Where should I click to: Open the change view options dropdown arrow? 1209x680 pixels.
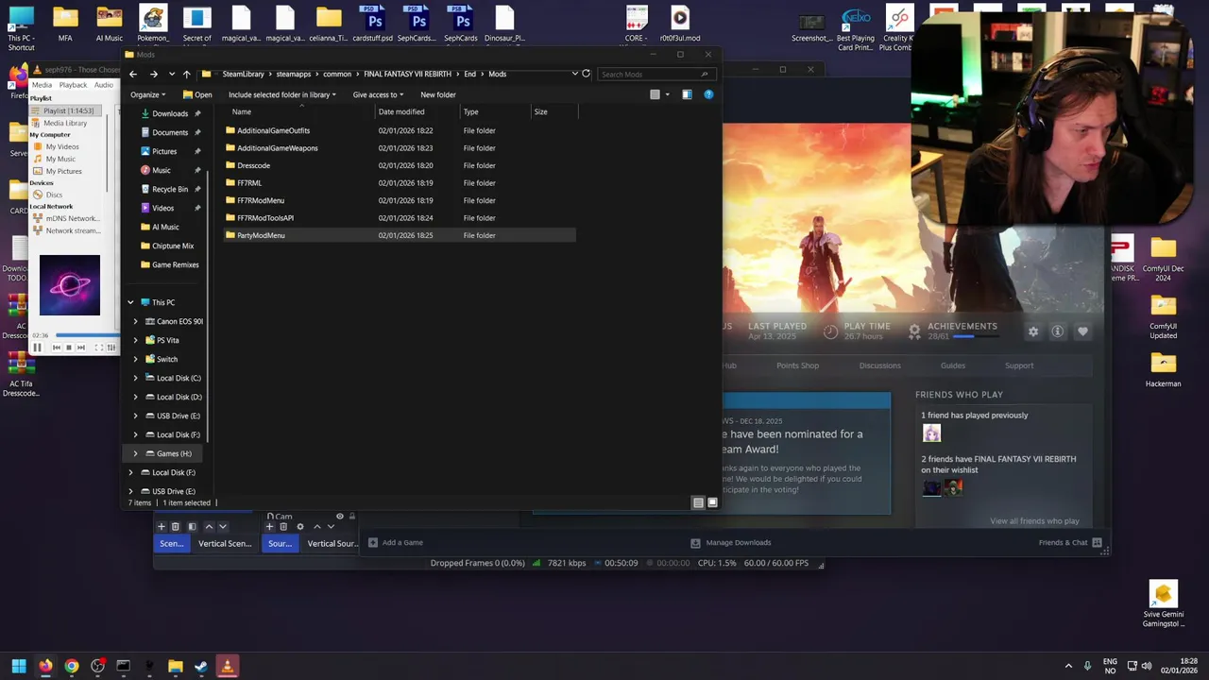(x=667, y=94)
